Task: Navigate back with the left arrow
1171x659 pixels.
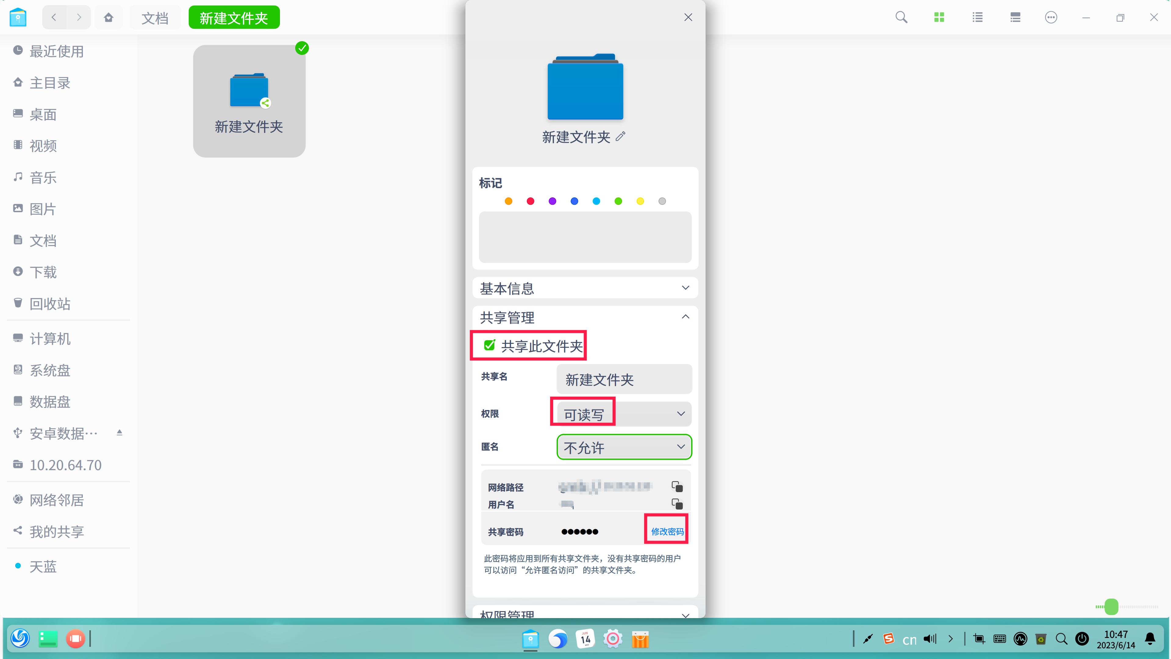Action: click(54, 17)
